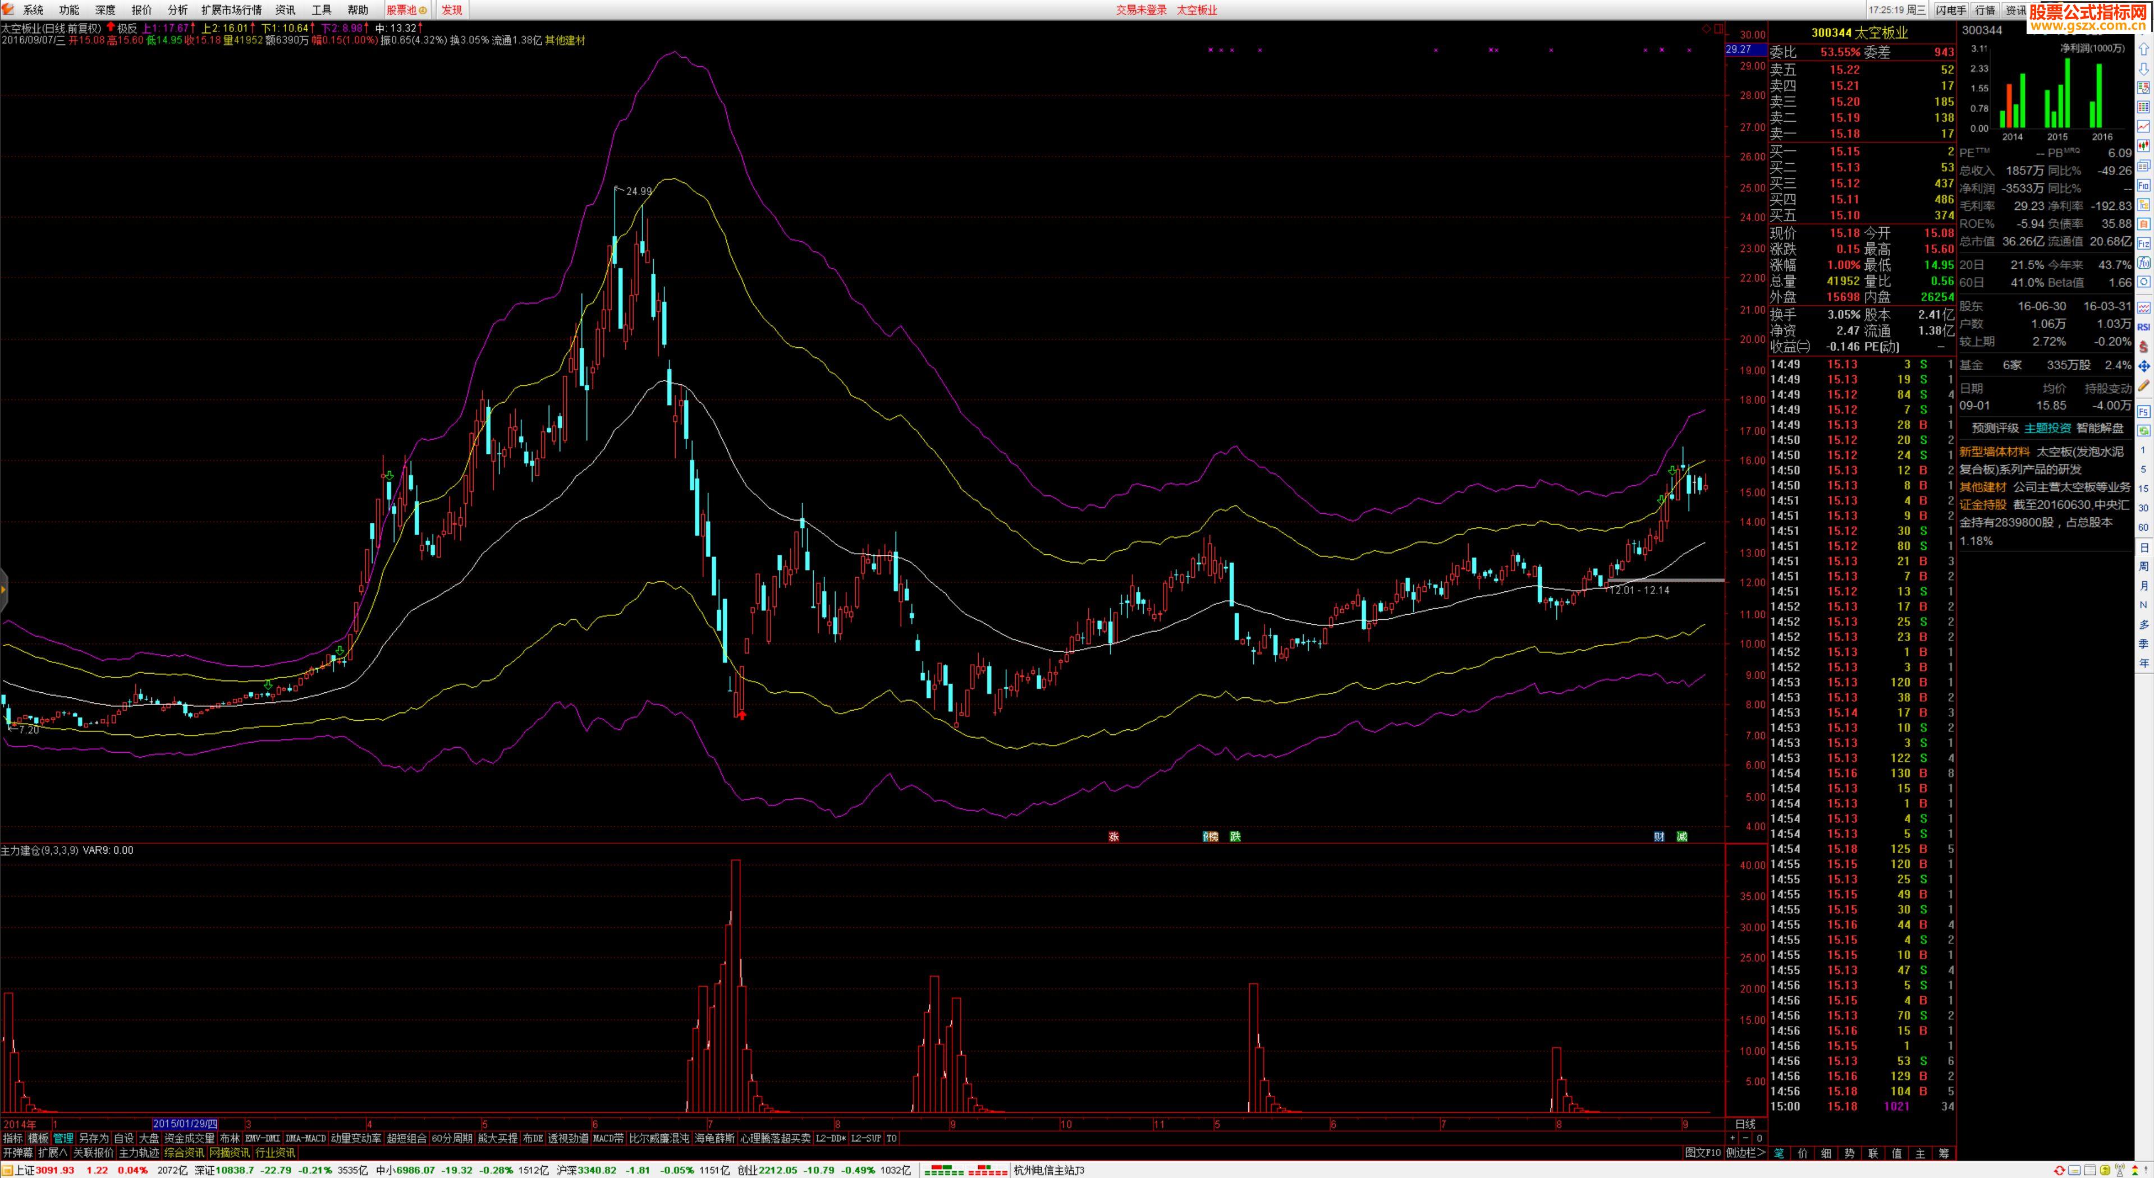Expand the 侧边栏> sidebar toggle

pos(1746,1153)
